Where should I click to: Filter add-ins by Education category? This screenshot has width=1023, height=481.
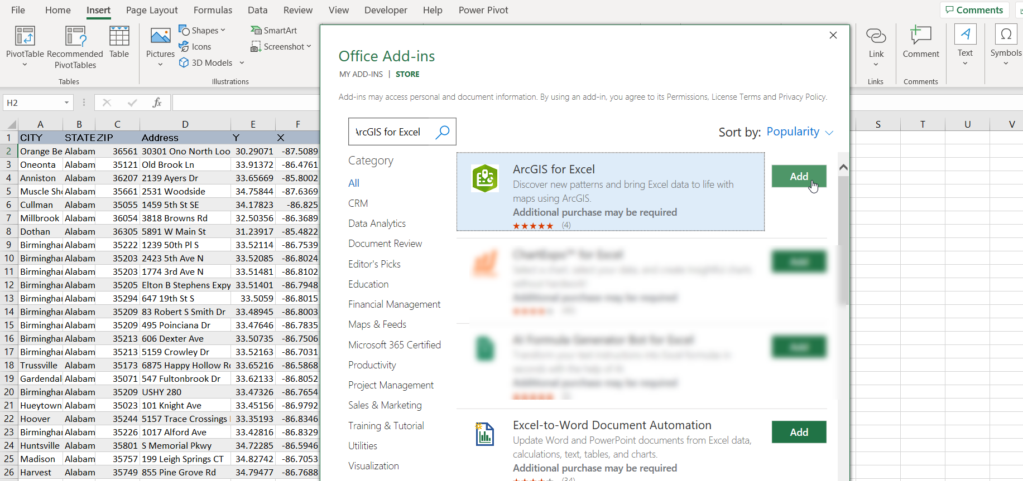pos(368,284)
